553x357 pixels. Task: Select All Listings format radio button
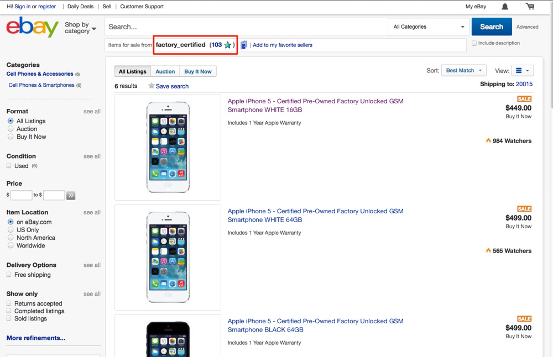click(11, 121)
